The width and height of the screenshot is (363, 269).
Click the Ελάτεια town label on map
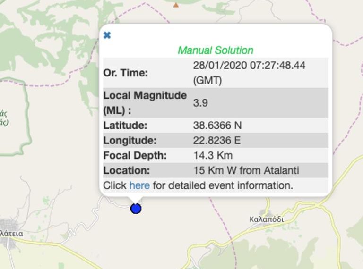pyautogui.click(x=11, y=233)
